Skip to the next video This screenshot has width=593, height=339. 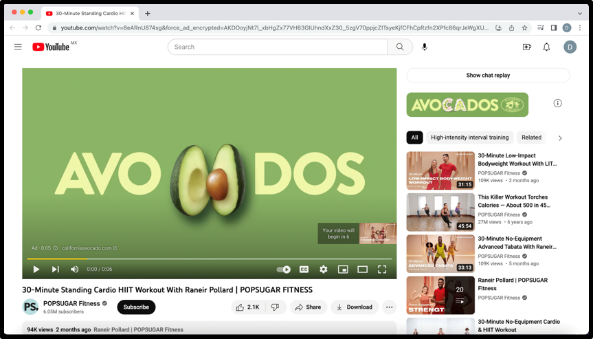pyautogui.click(x=55, y=269)
